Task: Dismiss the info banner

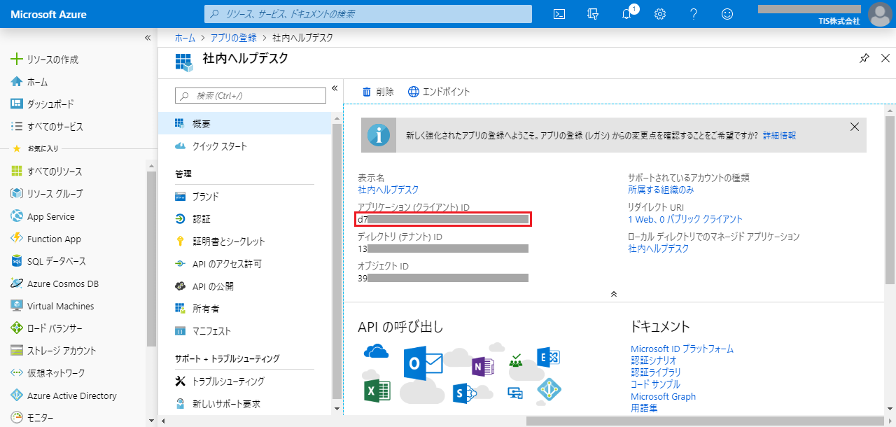Action: point(854,127)
